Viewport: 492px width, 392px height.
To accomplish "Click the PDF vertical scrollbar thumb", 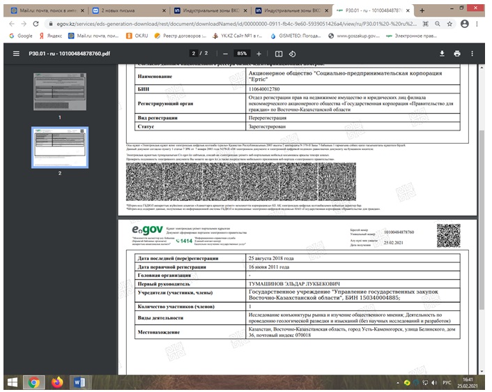I will tap(482, 220).
